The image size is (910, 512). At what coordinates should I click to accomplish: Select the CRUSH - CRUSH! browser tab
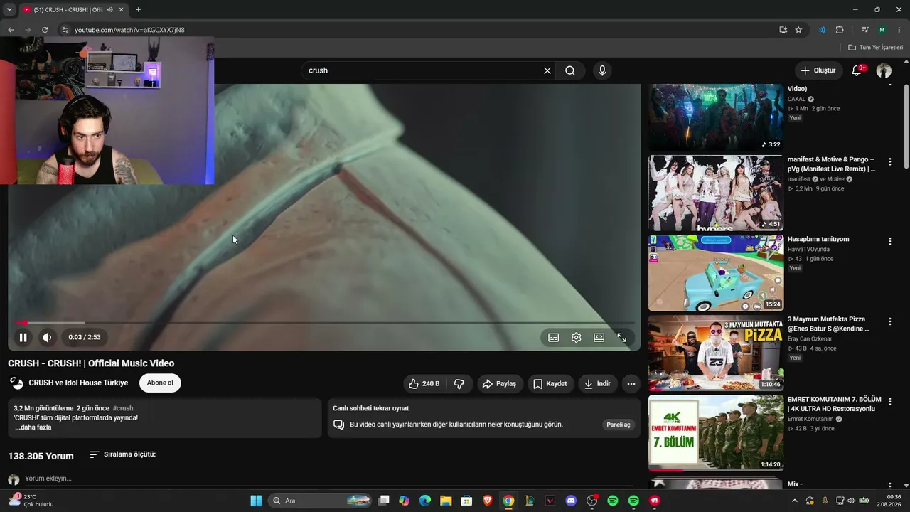(x=73, y=10)
